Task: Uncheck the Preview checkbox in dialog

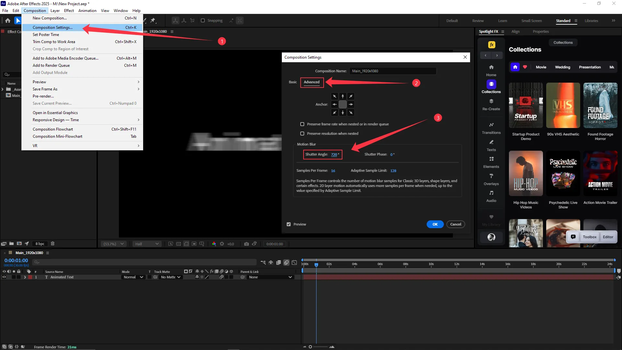Action: [x=289, y=224]
